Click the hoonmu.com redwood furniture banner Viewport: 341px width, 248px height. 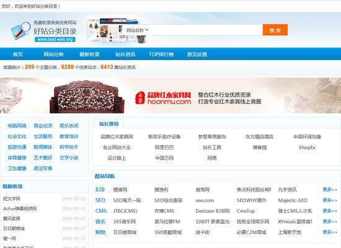click(170, 95)
